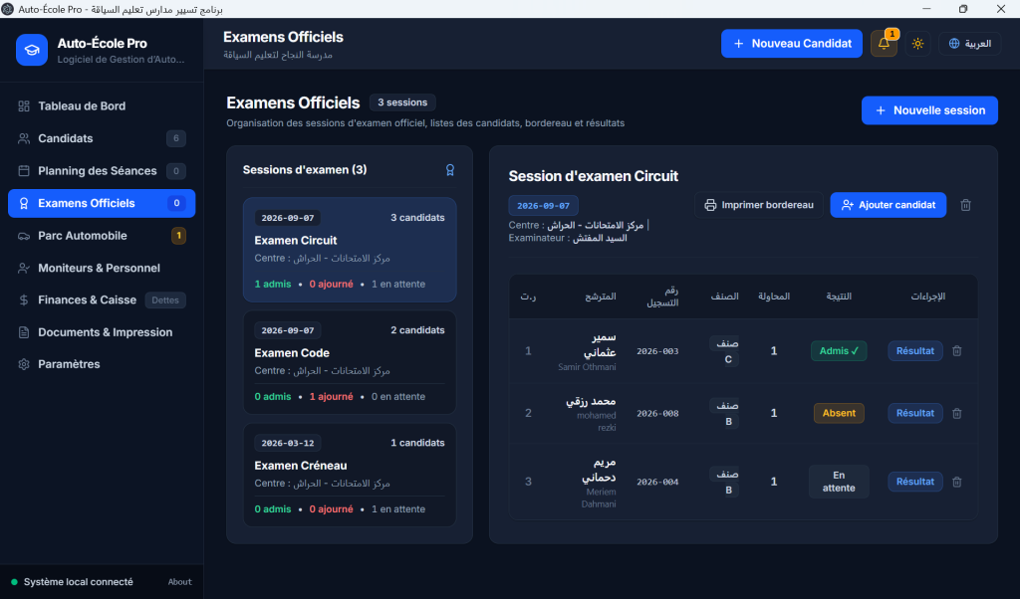This screenshot has width=1020, height=599.
Task: Open Parc Automobile section
Action: coord(102,235)
